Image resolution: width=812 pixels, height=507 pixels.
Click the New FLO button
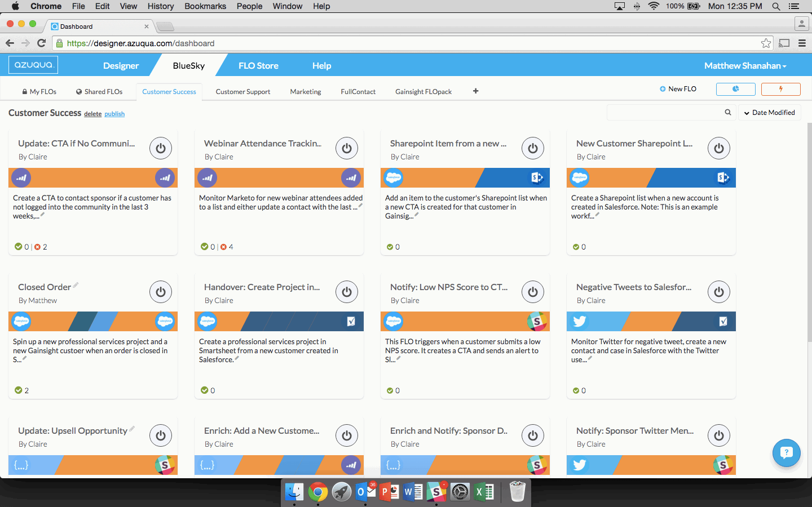point(678,89)
